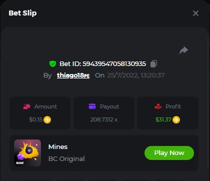Click the Mines game title

pyautogui.click(x=58, y=147)
